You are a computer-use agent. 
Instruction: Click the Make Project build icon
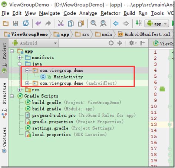[x=138, y=23]
